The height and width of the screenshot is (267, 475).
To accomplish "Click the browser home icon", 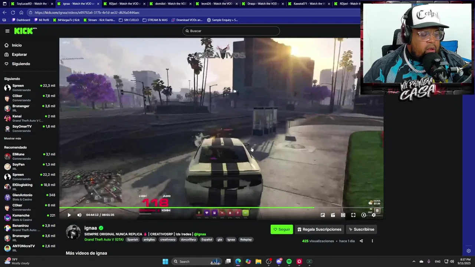I will pyautogui.click(x=21, y=12).
